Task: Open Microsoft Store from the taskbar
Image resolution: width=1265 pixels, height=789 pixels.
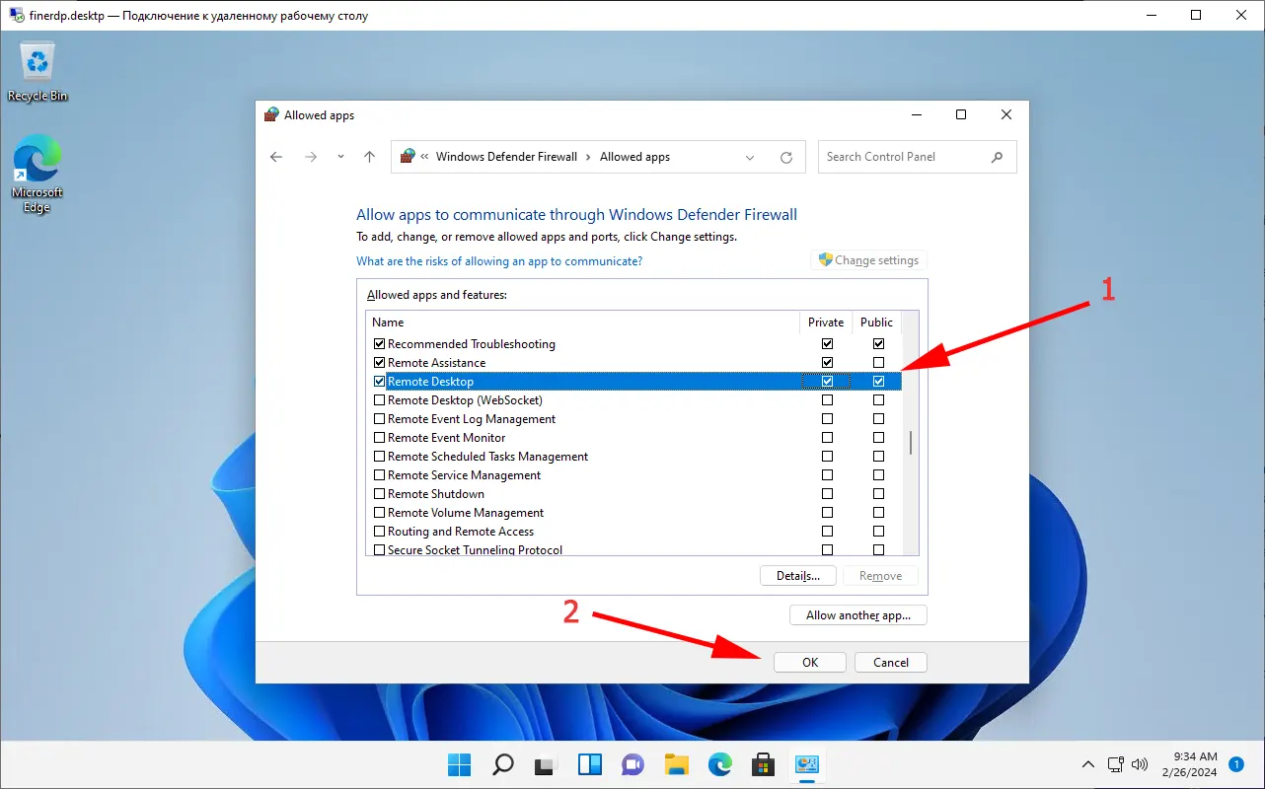Action: (x=763, y=765)
